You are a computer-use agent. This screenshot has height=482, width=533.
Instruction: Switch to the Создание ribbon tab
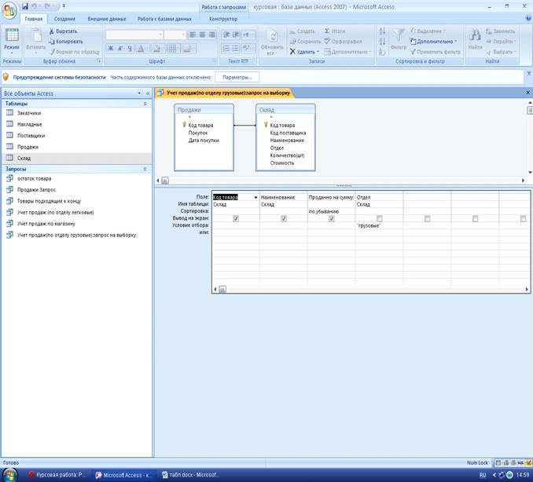pos(64,18)
